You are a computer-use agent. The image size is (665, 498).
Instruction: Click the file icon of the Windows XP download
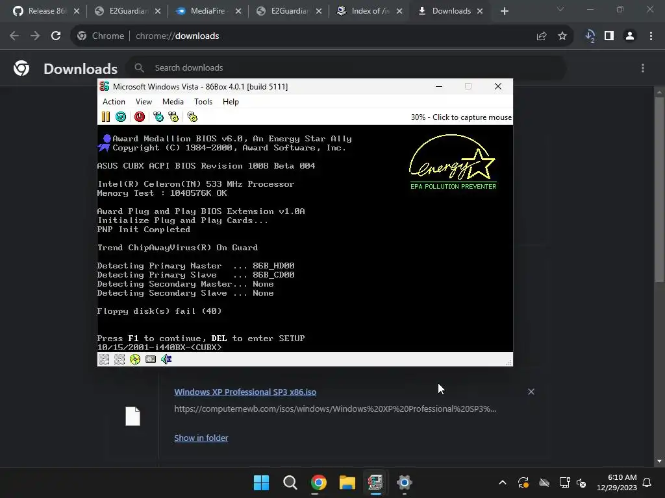[x=132, y=416]
